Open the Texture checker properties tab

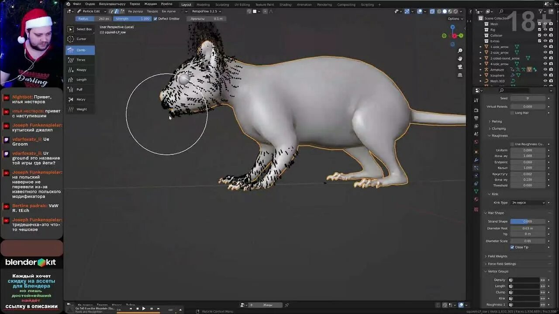[476, 209]
